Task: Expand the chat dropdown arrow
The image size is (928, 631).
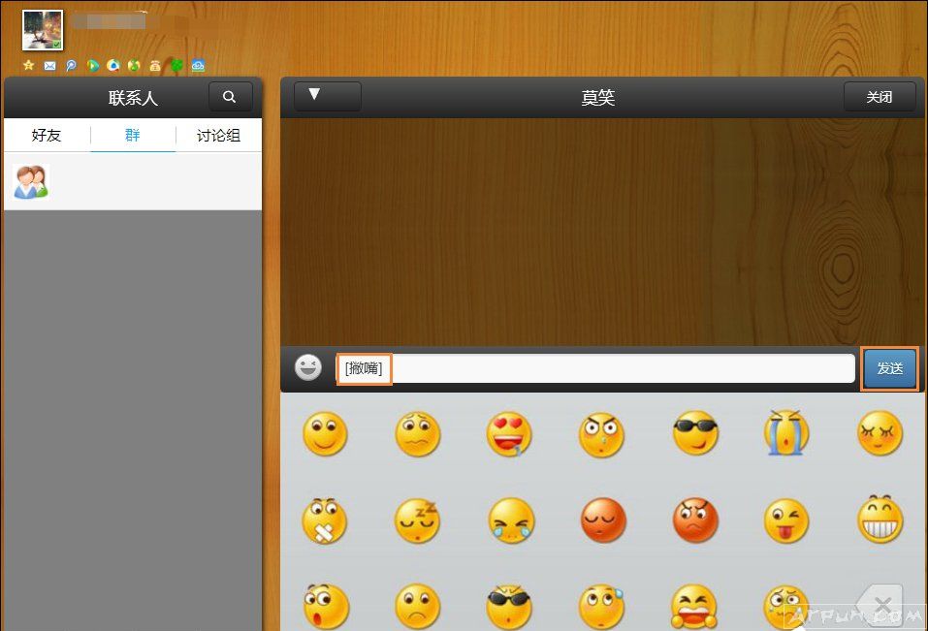Action: (327, 96)
